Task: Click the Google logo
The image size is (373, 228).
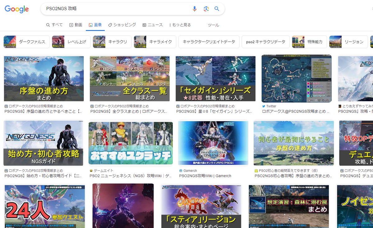Action: pyautogui.click(x=17, y=9)
